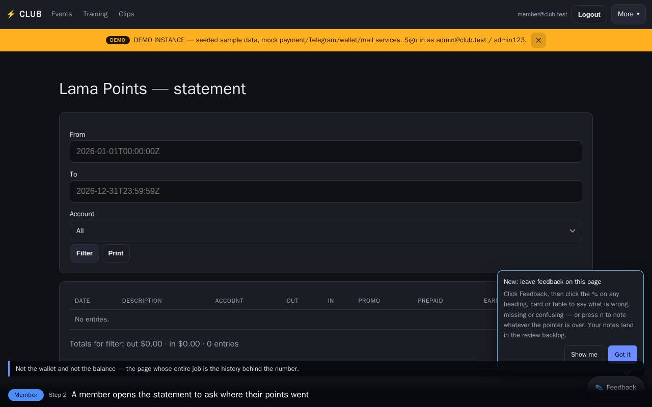Click the Account column header
Screen dimensions: 652x407
tap(229, 301)
